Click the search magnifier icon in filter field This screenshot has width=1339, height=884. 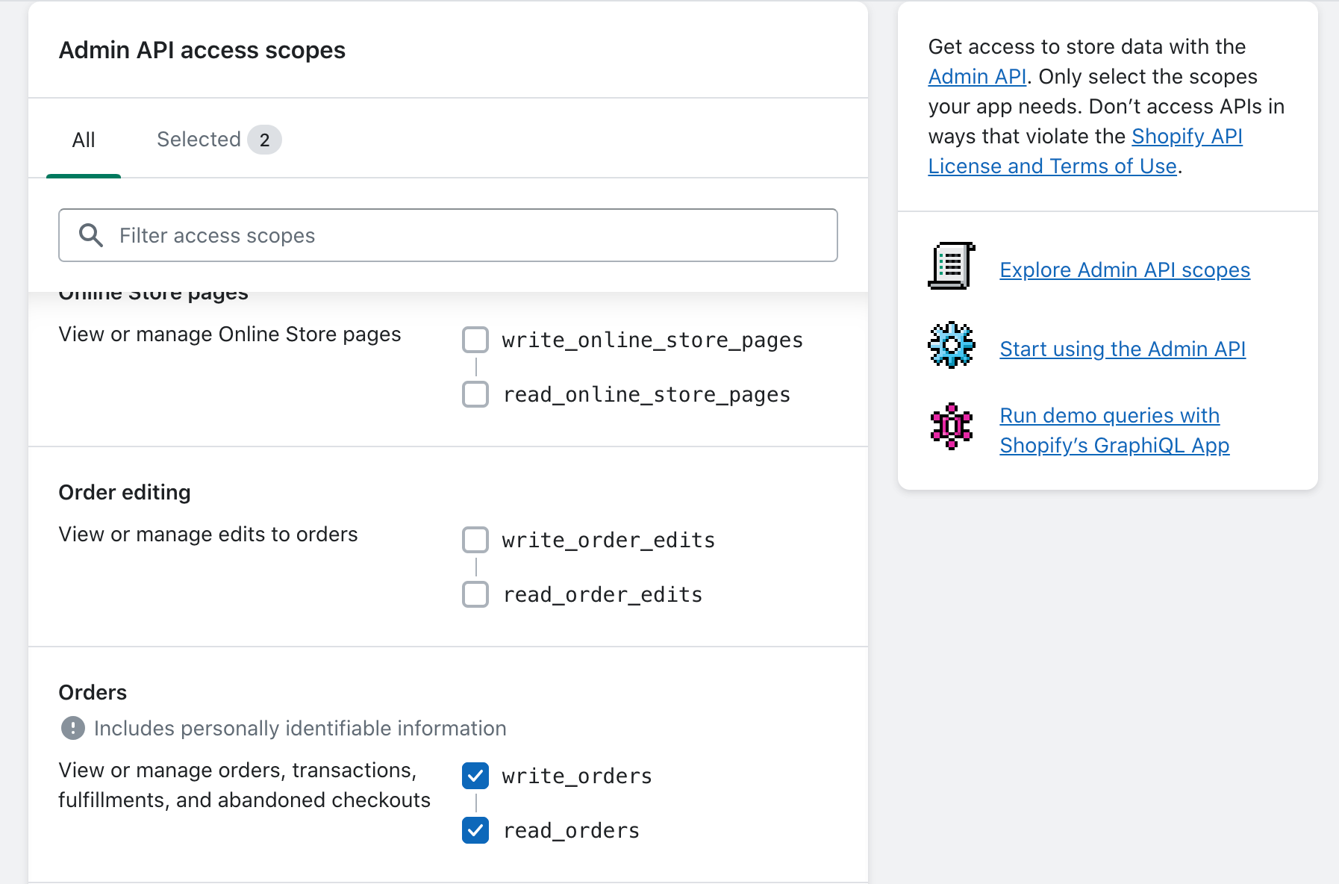91,235
